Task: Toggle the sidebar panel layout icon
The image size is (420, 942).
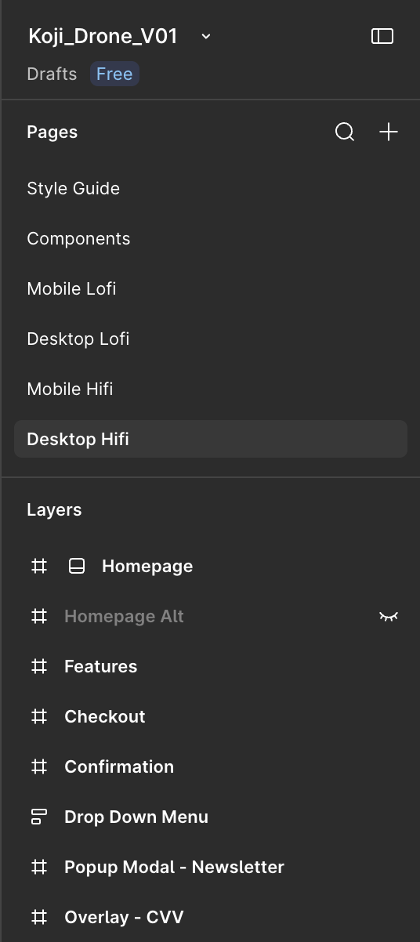Action: pos(382,36)
